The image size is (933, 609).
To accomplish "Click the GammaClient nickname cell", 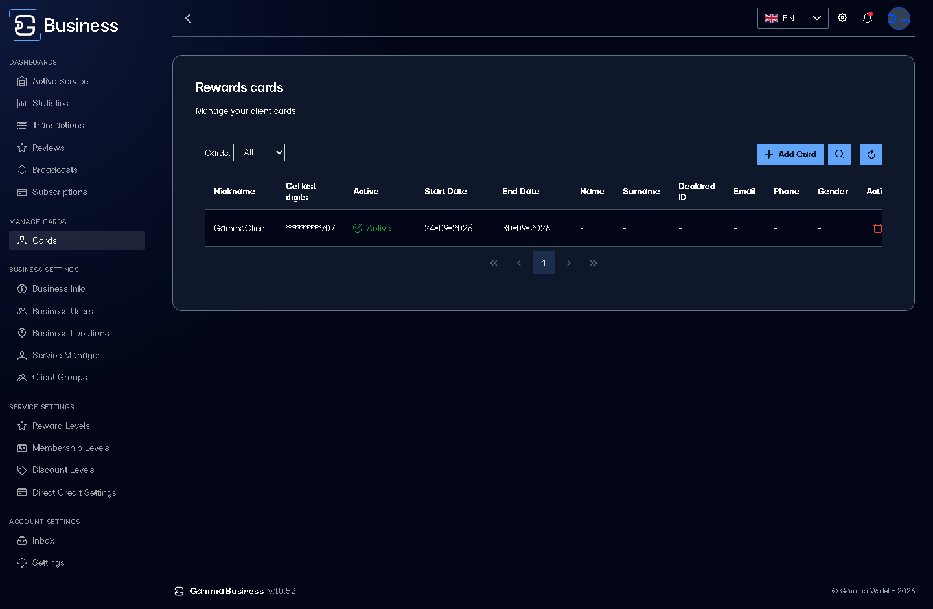I will 240,228.
